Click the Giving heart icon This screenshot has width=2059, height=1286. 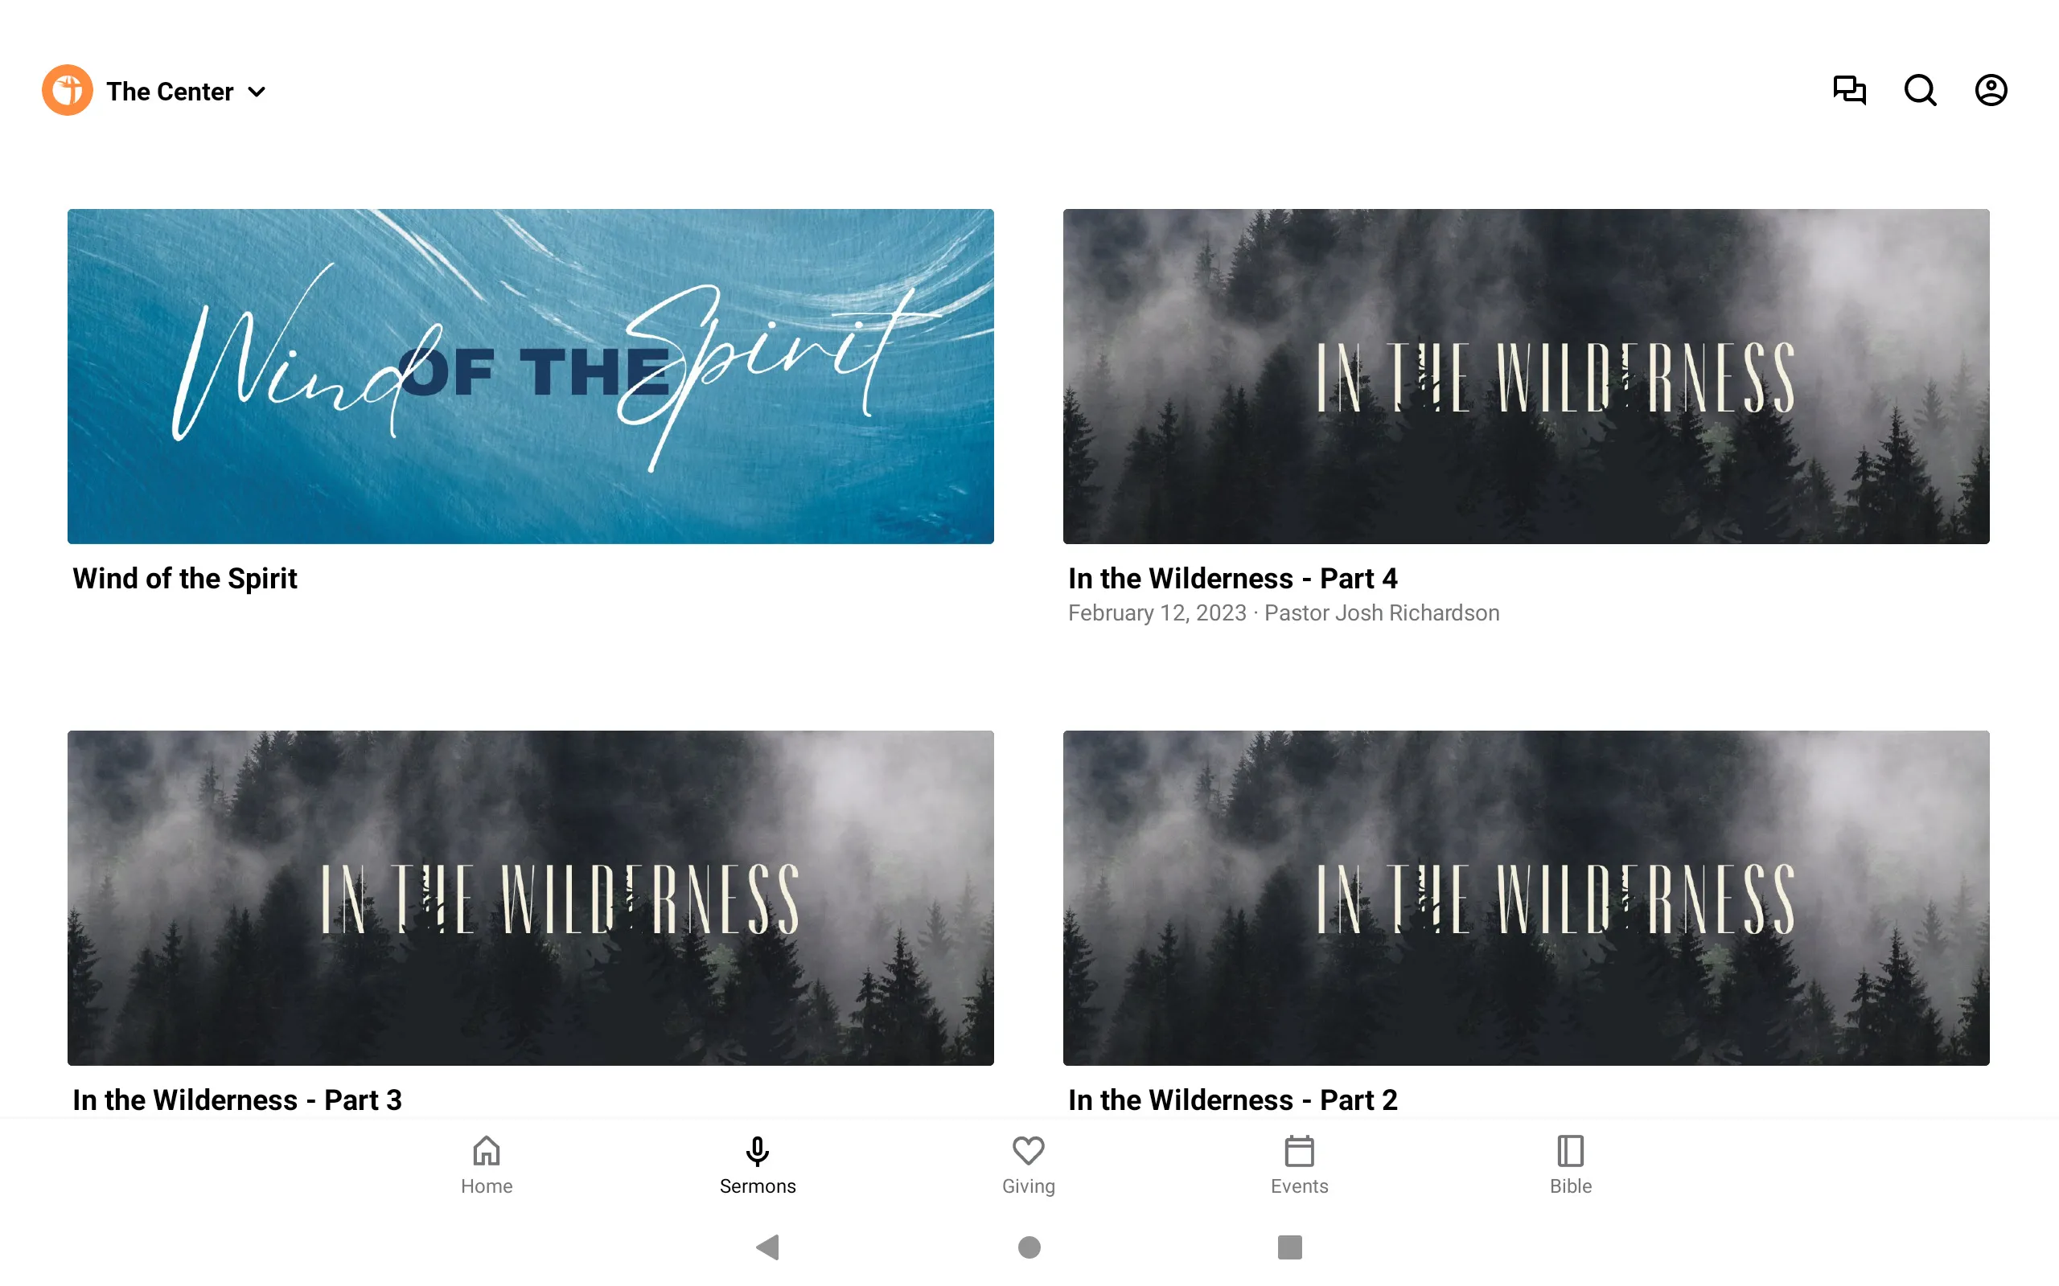tap(1029, 1151)
